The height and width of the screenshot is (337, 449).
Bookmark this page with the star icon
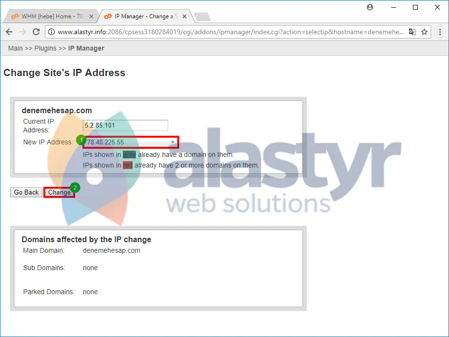(424, 31)
